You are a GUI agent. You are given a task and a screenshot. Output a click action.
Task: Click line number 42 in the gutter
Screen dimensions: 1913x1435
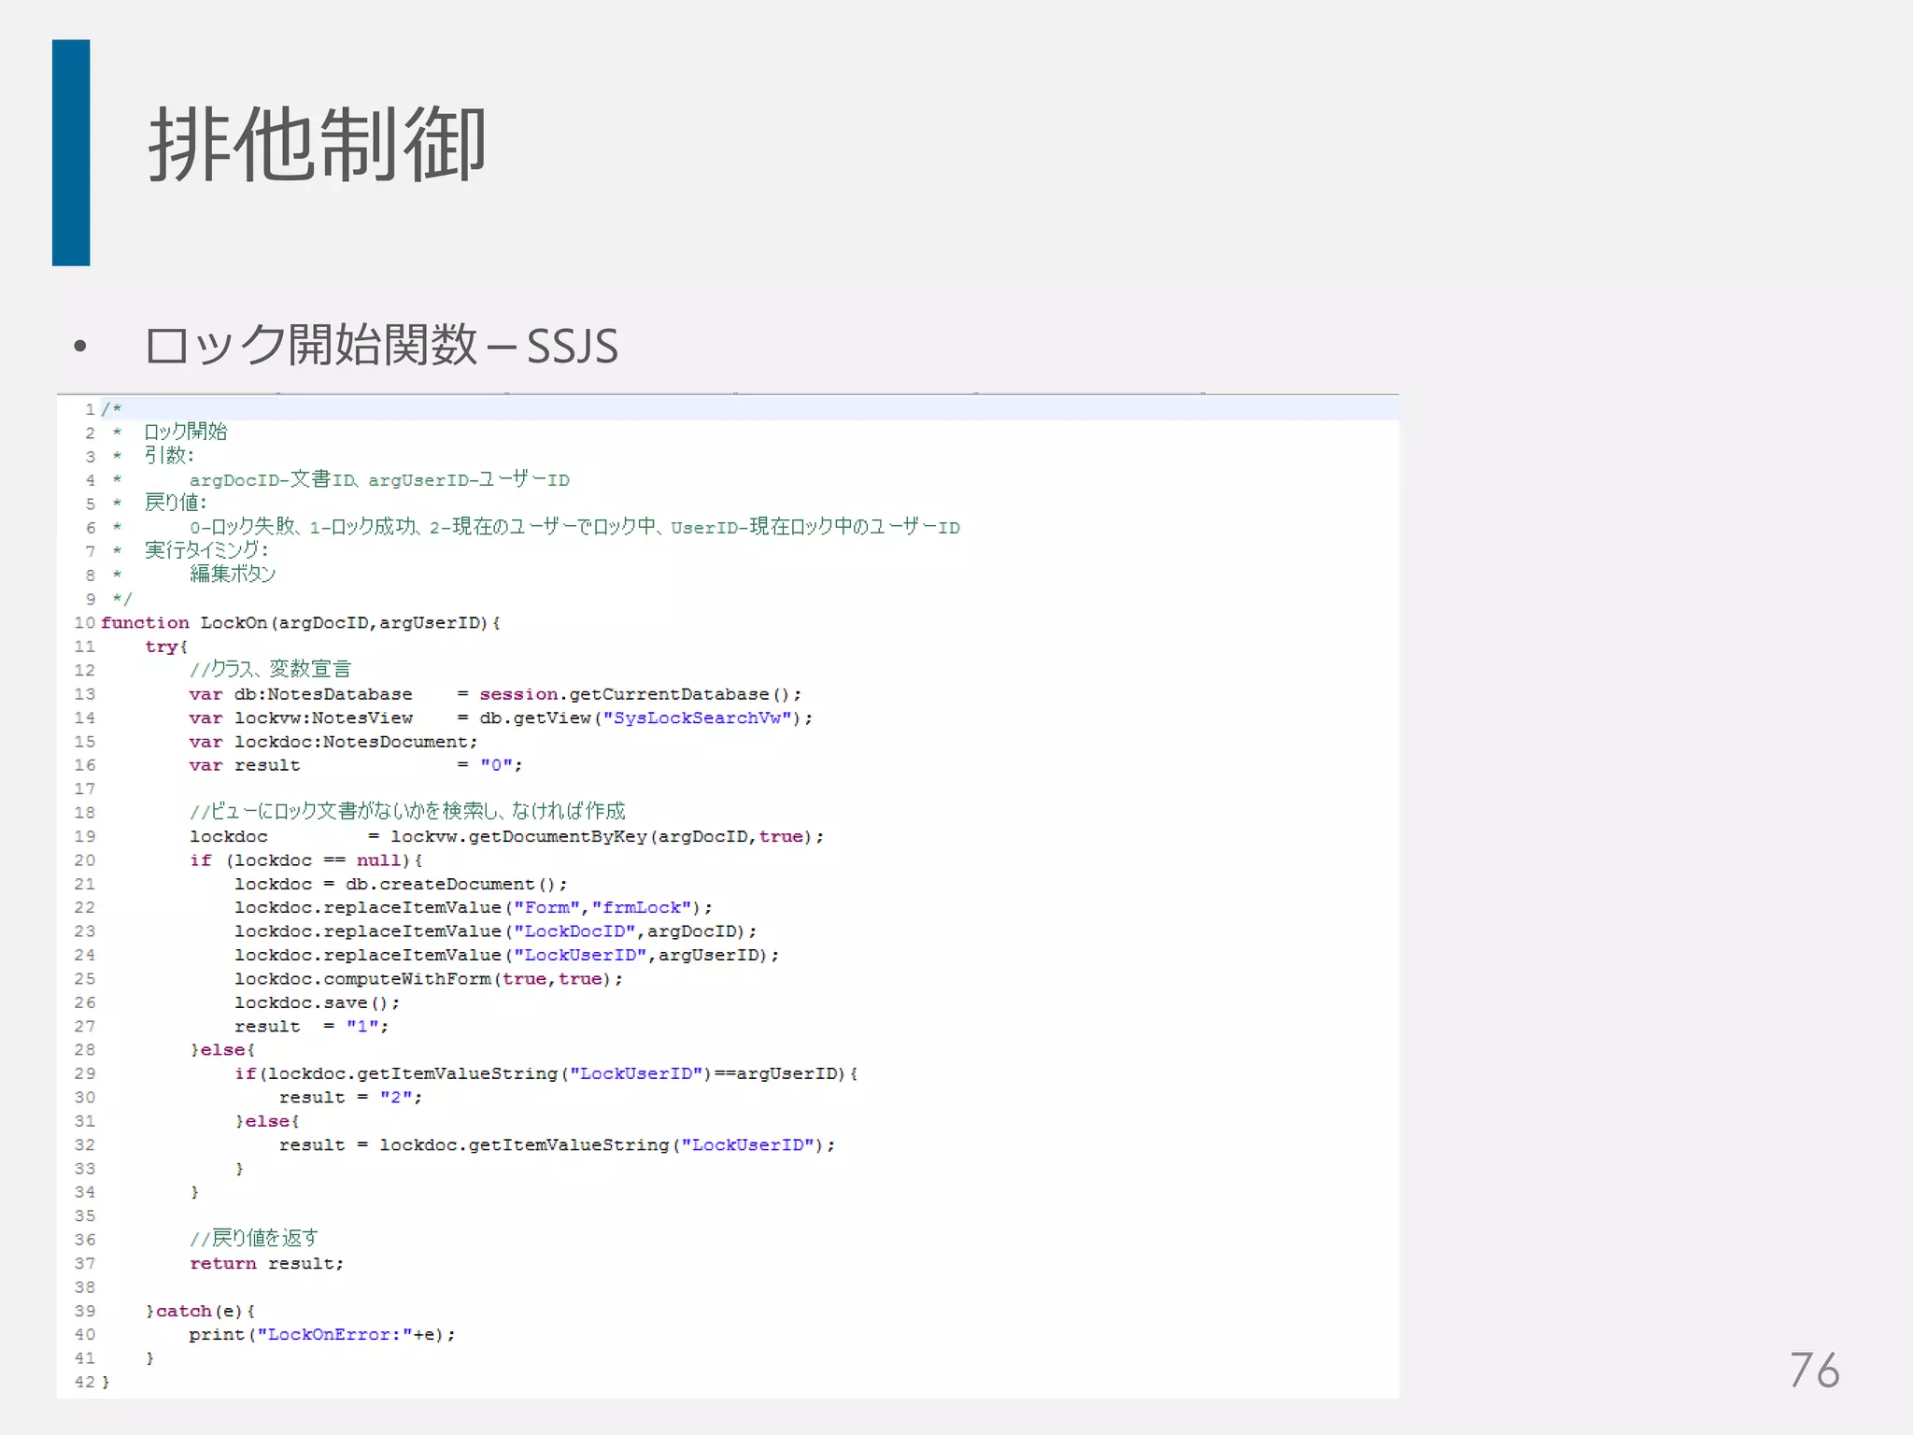[x=85, y=1382]
